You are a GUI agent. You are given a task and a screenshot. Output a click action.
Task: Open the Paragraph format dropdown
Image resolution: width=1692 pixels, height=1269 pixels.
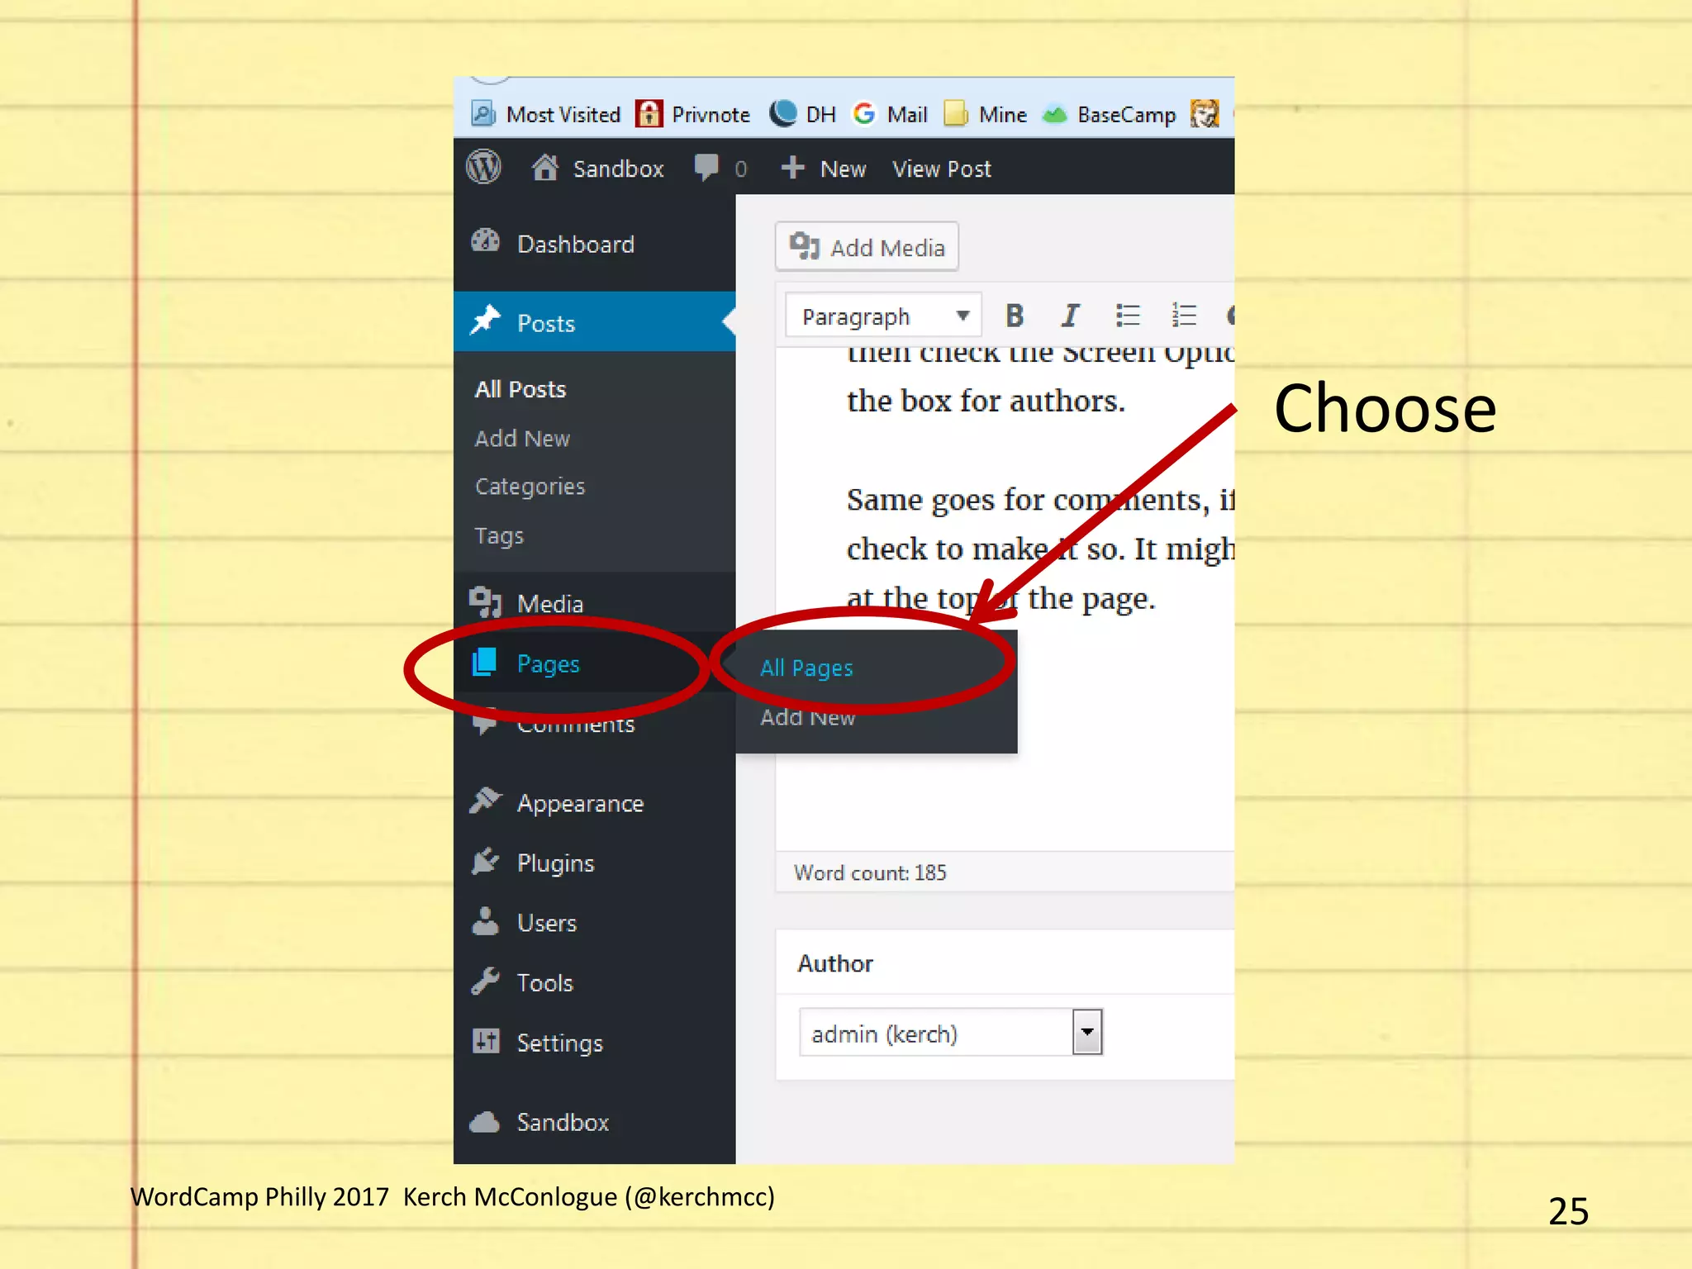coord(883,316)
